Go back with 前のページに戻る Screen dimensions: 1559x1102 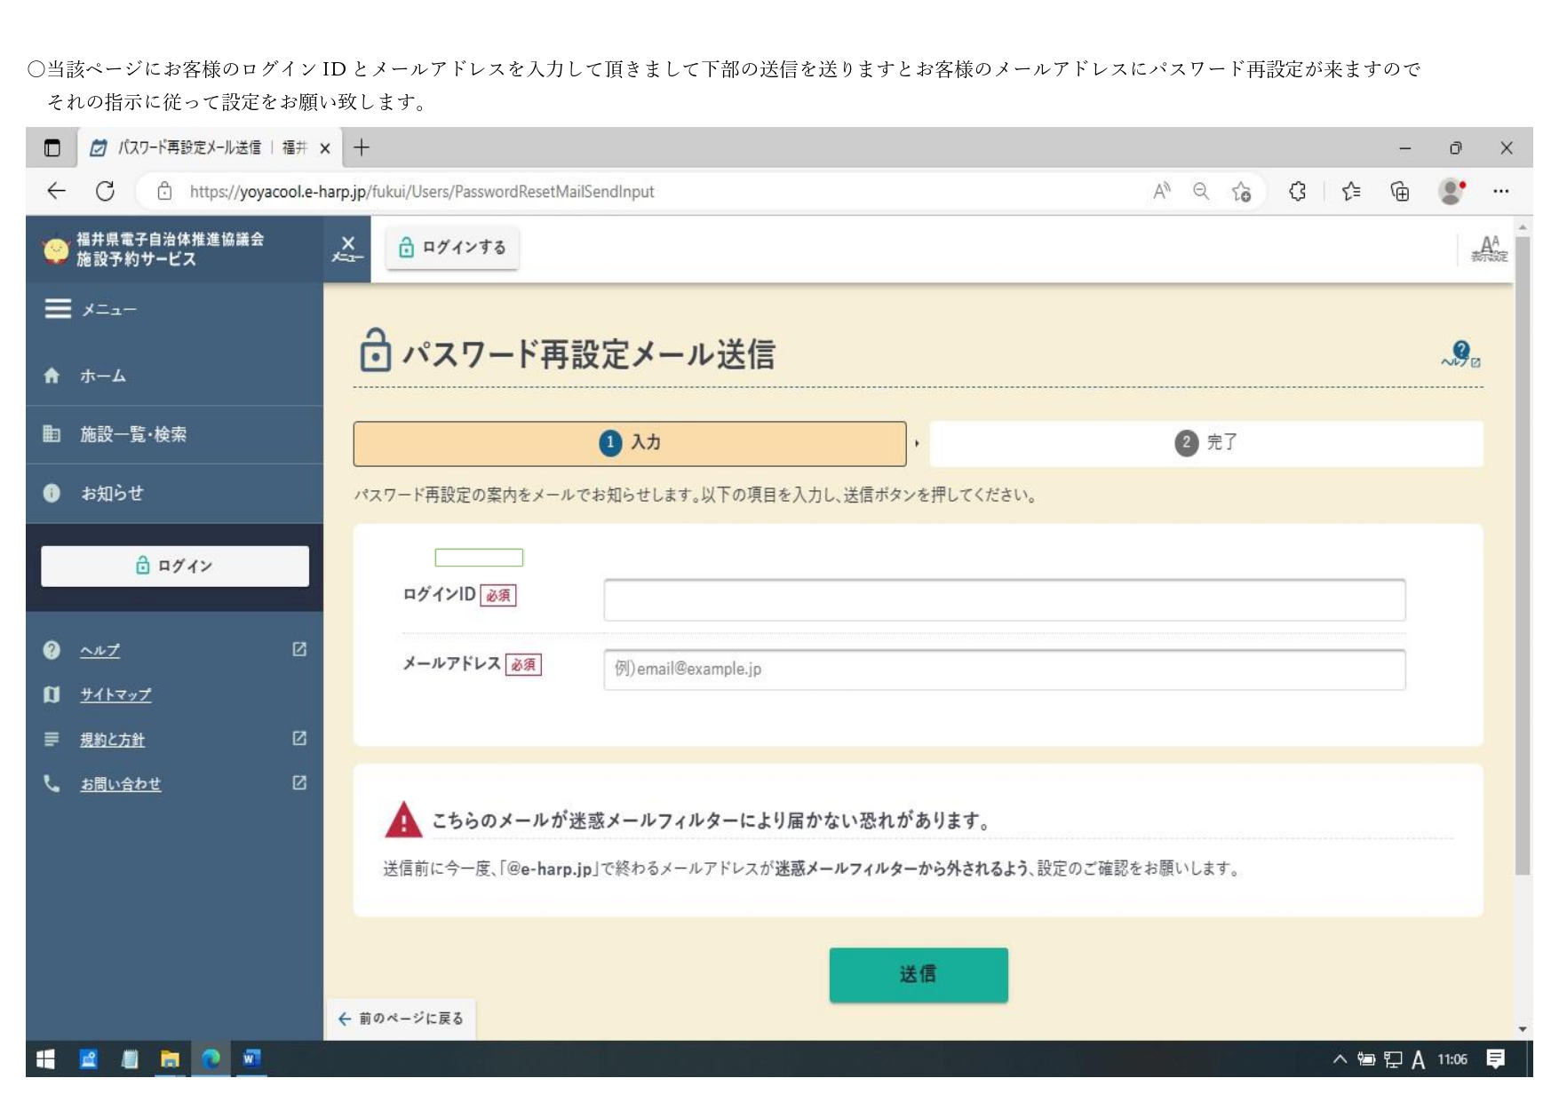click(402, 1019)
